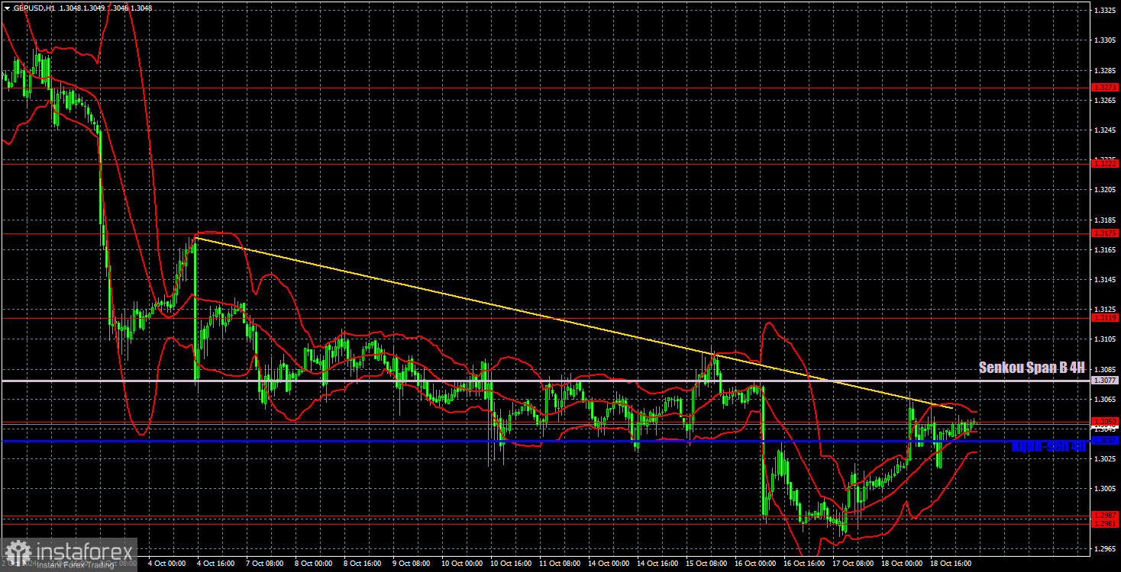Image resolution: width=1121 pixels, height=572 pixels.
Task: Click the 10 Oct 16:00 time label
Action: click(x=510, y=564)
